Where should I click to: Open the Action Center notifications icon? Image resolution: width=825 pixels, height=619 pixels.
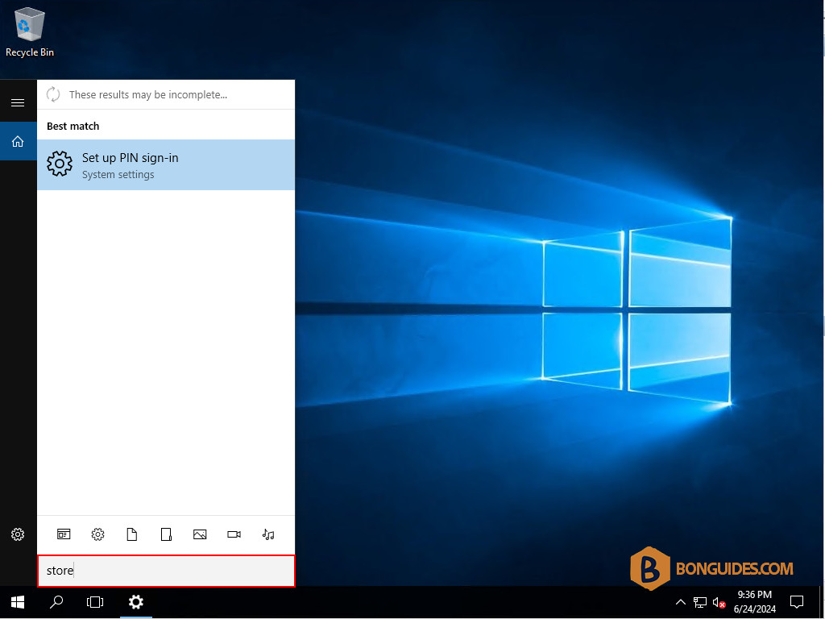797,602
